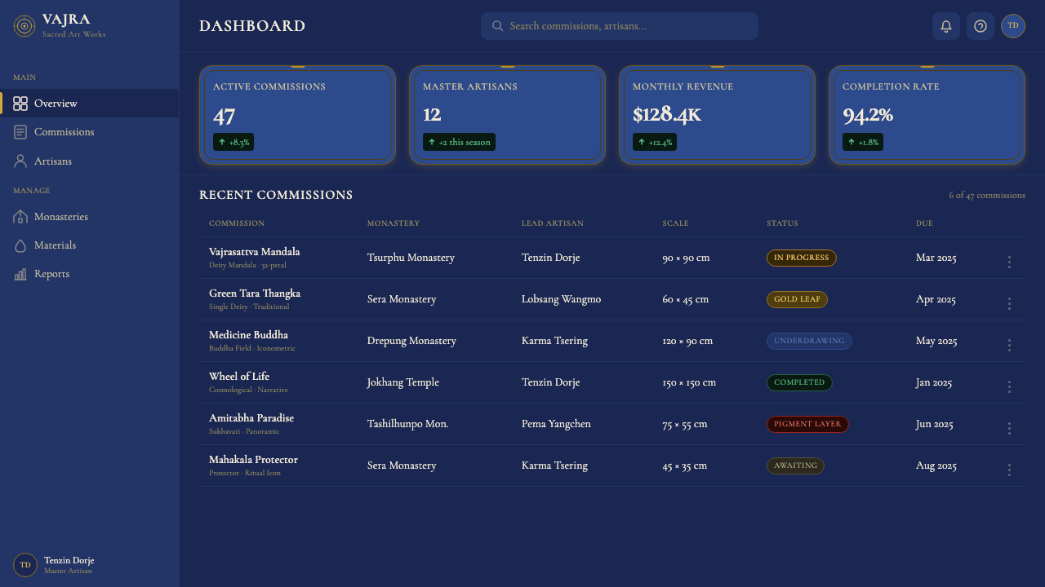The width and height of the screenshot is (1045, 587).
Task: Open the Mahakala Protector commission
Action: pyautogui.click(x=253, y=460)
